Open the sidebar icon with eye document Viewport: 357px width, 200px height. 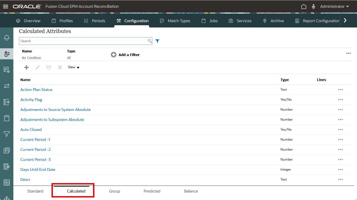pyautogui.click(x=7, y=166)
